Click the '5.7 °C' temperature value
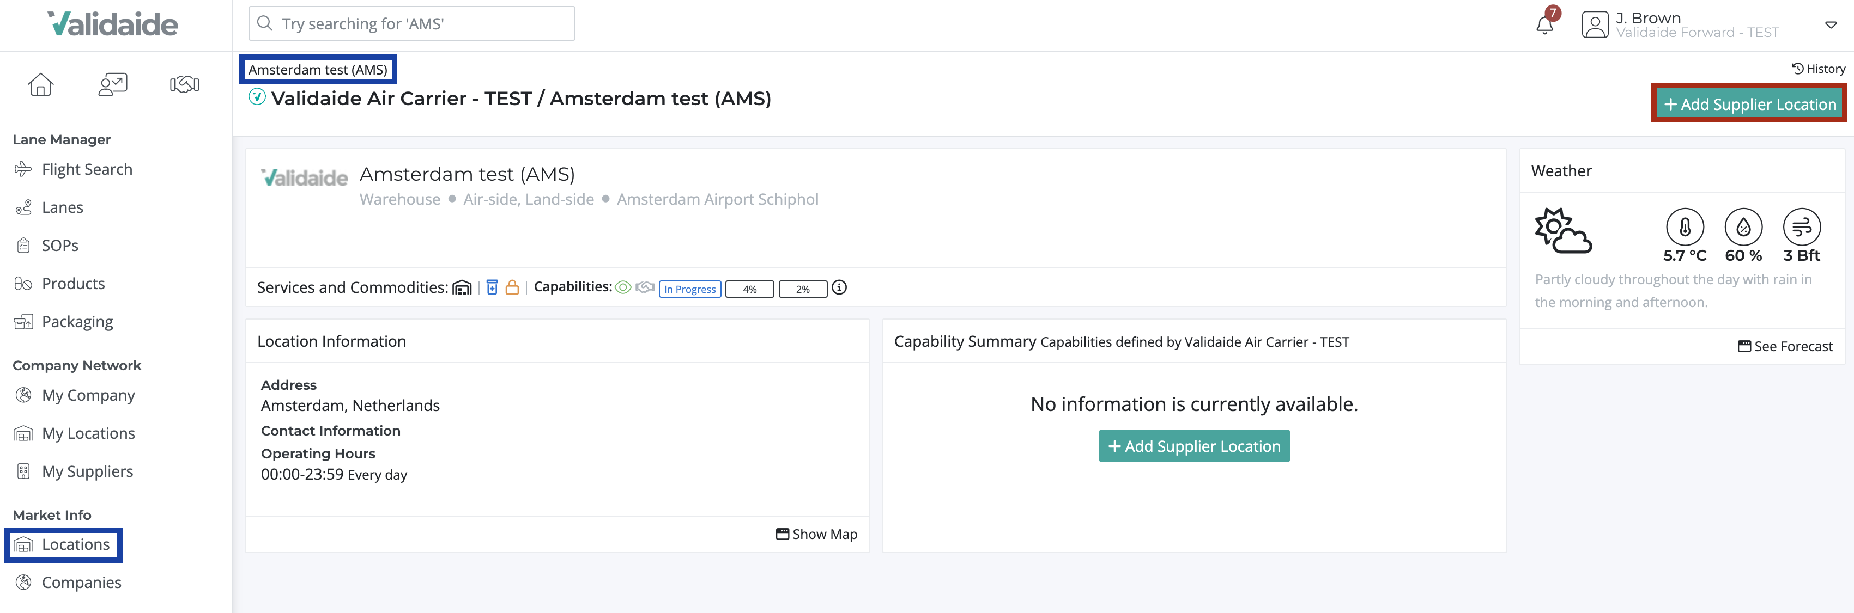The image size is (1854, 613). click(1685, 255)
